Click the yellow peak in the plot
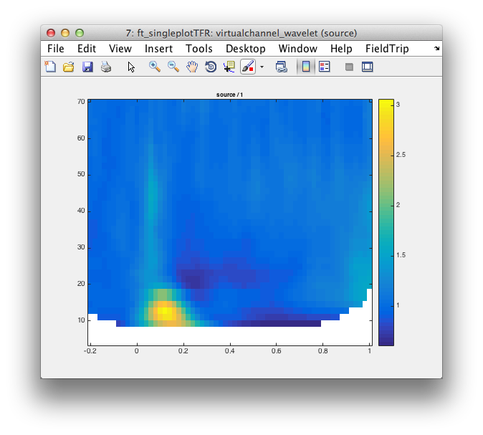The width and height of the screenshot is (483, 435). coord(165,311)
